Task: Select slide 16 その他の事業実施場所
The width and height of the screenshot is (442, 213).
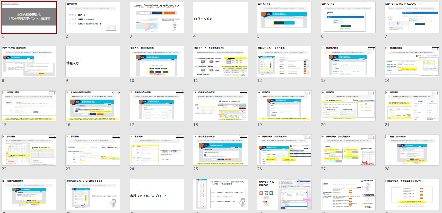Action: pos(93,106)
